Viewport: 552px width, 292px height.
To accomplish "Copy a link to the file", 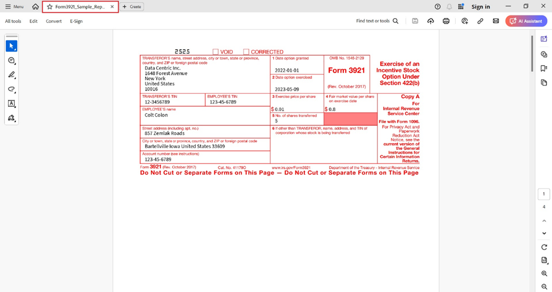I will [x=480, y=21].
